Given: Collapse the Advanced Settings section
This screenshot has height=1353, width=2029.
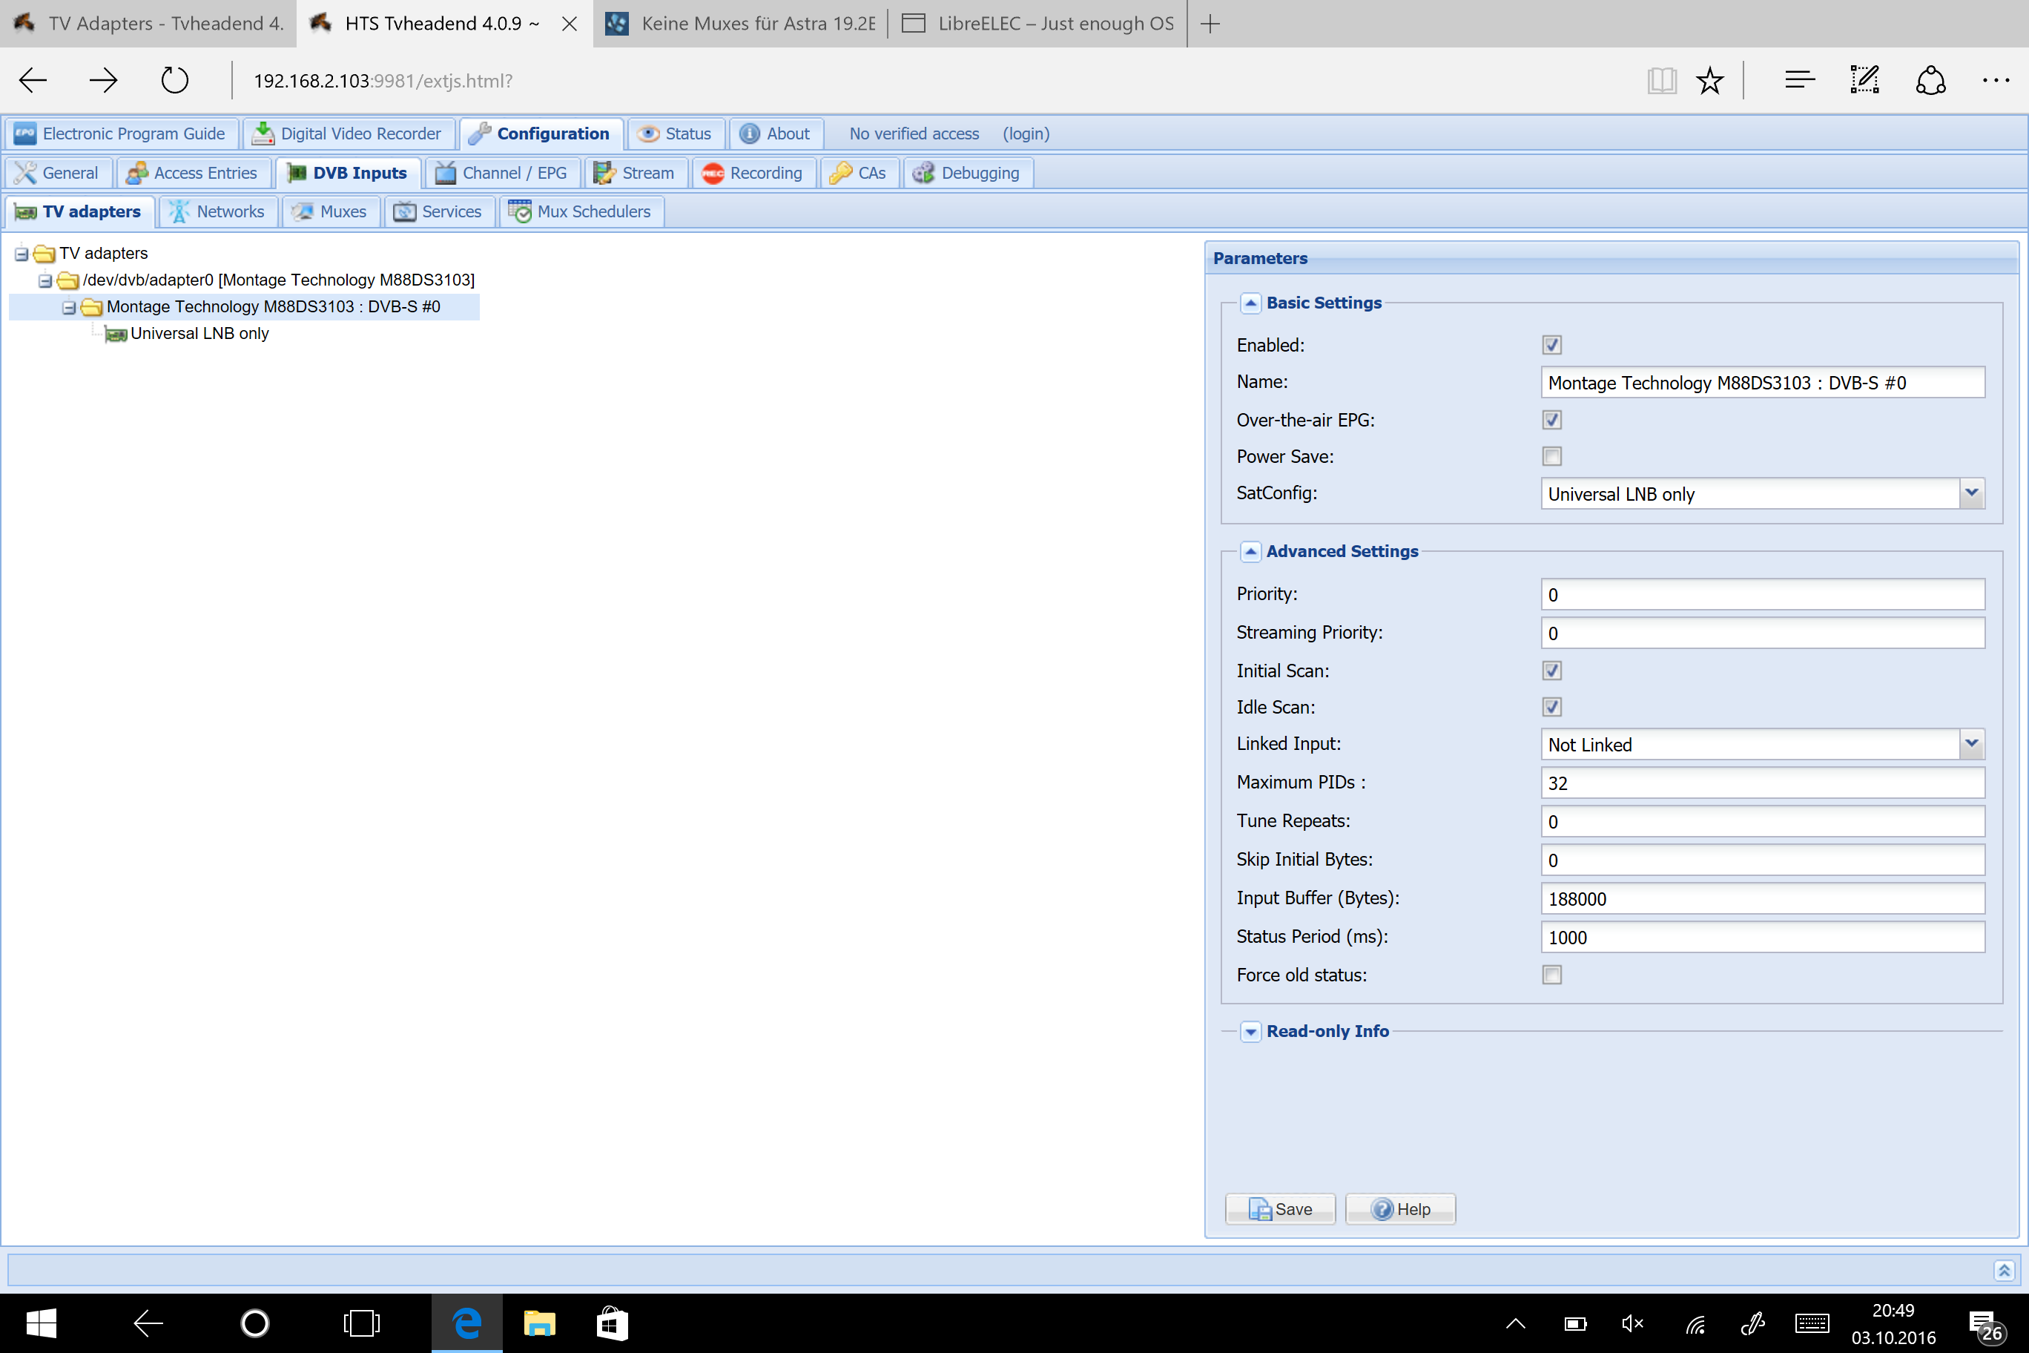Looking at the screenshot, I should (x=1250, y=551).
